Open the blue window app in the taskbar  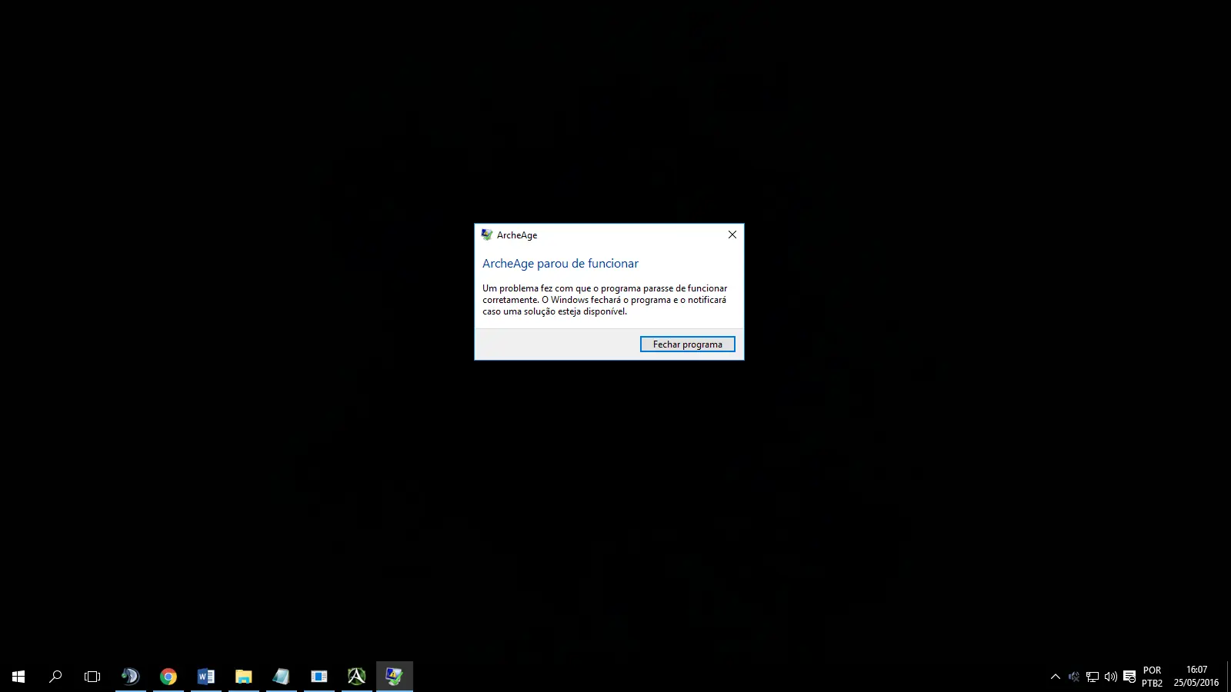tap(319, 677)
